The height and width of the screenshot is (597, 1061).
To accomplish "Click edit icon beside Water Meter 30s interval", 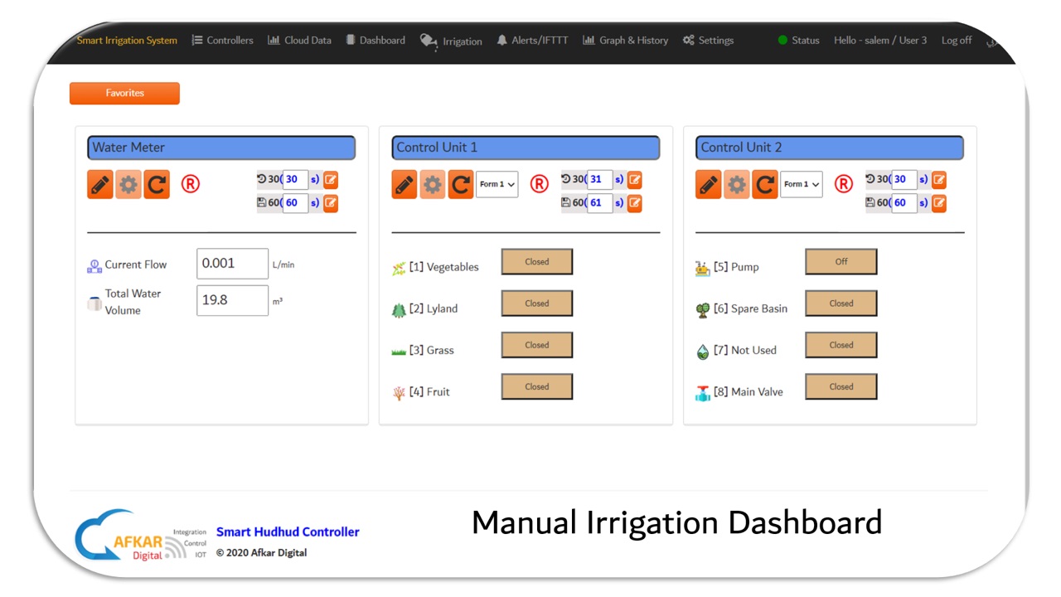I will (331, 179).
